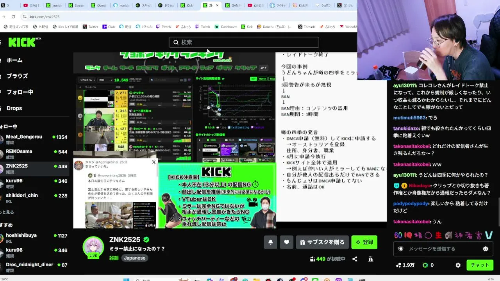This screenshot has height=281, width=500.
Task: Switch to the Overall browser tab
Action: click(99, 5)
